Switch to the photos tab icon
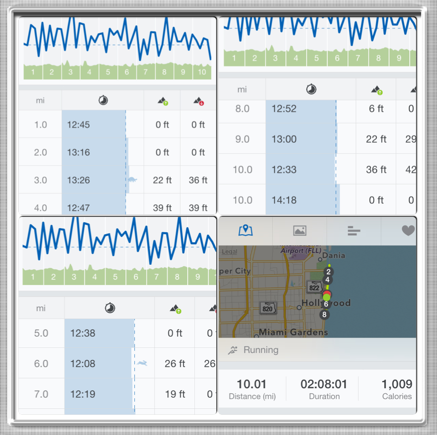The width and height of the screenshot is (437, 435). [x=299, y=230]
